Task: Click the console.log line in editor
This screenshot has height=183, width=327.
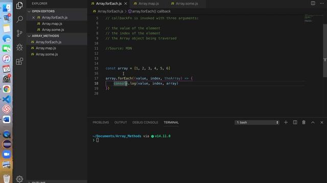Action: tap(146, 83)
